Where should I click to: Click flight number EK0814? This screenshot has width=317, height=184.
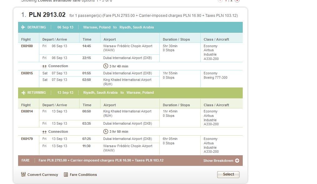click(x=27, y=111)
